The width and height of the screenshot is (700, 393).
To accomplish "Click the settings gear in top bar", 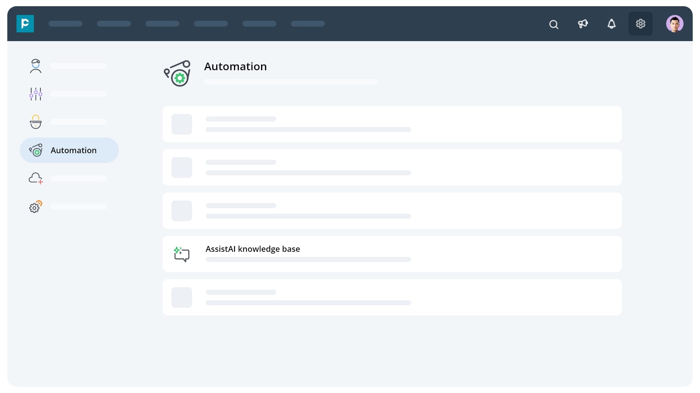I will (640, 24).
